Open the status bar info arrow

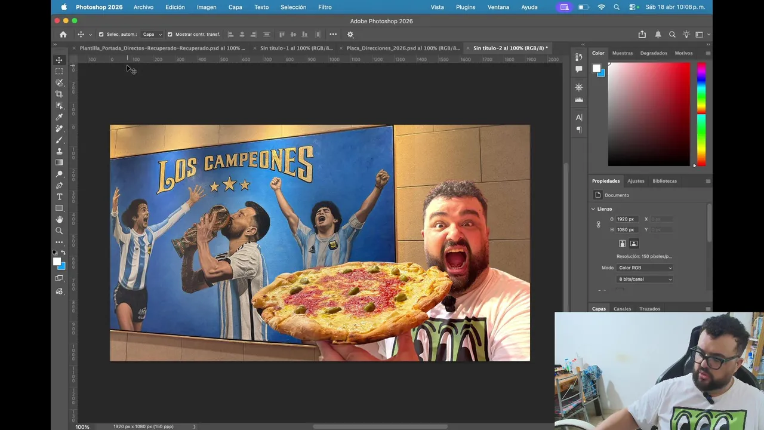point(194,427)
